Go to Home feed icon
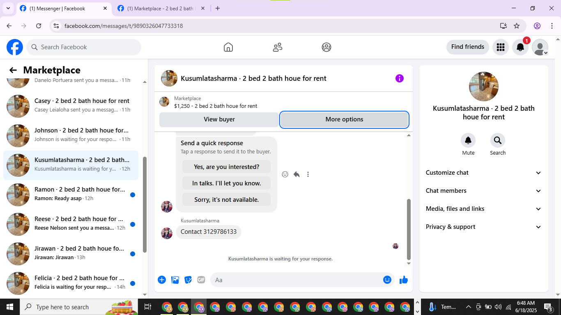 228,47
